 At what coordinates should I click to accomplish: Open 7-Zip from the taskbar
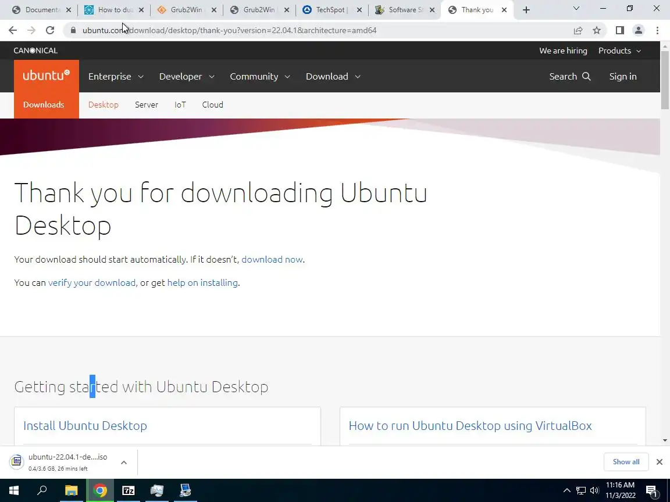[x=128, y=490]
